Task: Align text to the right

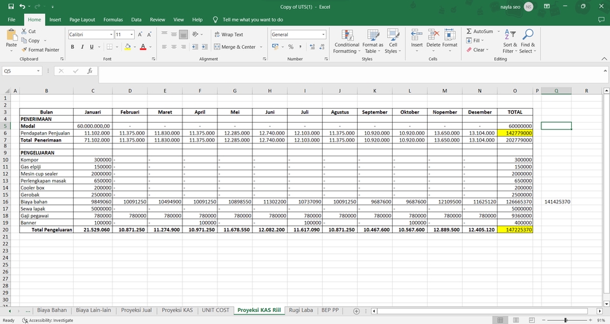Action: coord(183,46)
